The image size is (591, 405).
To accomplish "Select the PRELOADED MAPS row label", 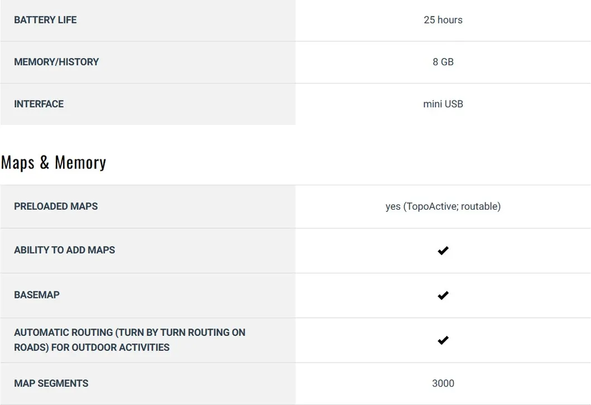I will point(56,206).
